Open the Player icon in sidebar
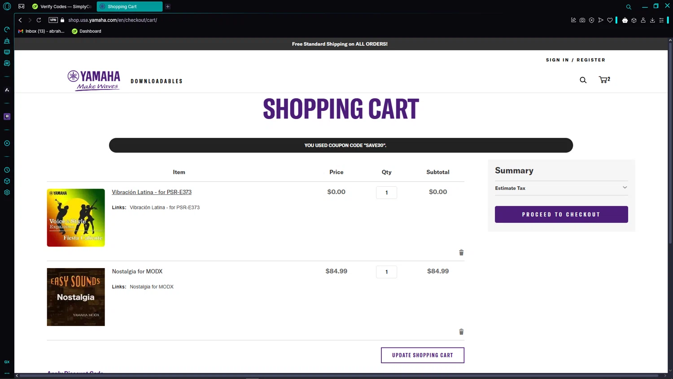Screen dimensions: 673x379 (7, 143)
